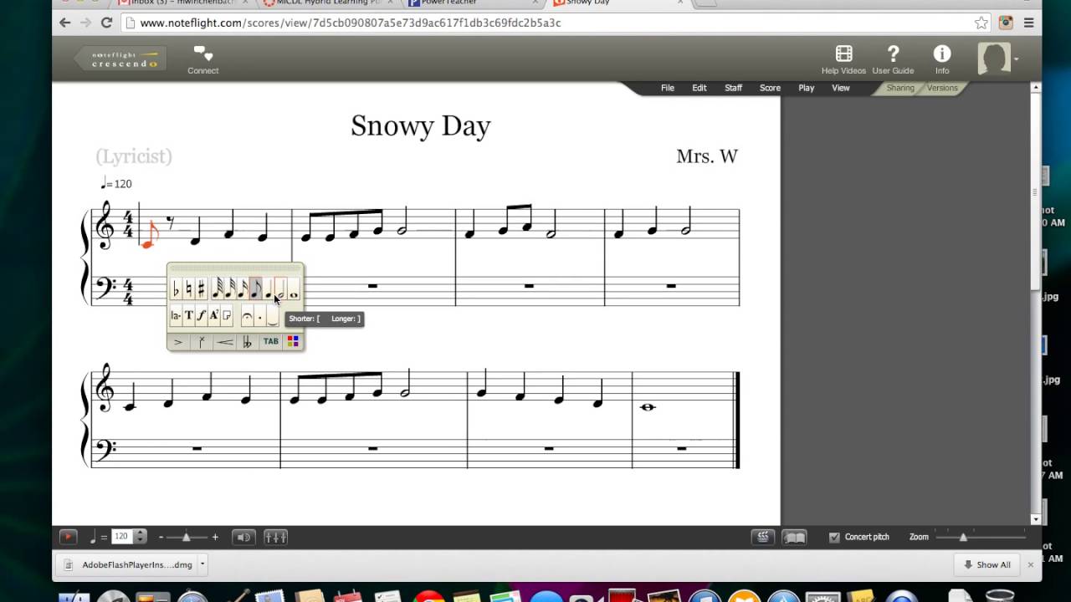
Task: Switch to the Versions tab
Action: [x=942, y=88]
